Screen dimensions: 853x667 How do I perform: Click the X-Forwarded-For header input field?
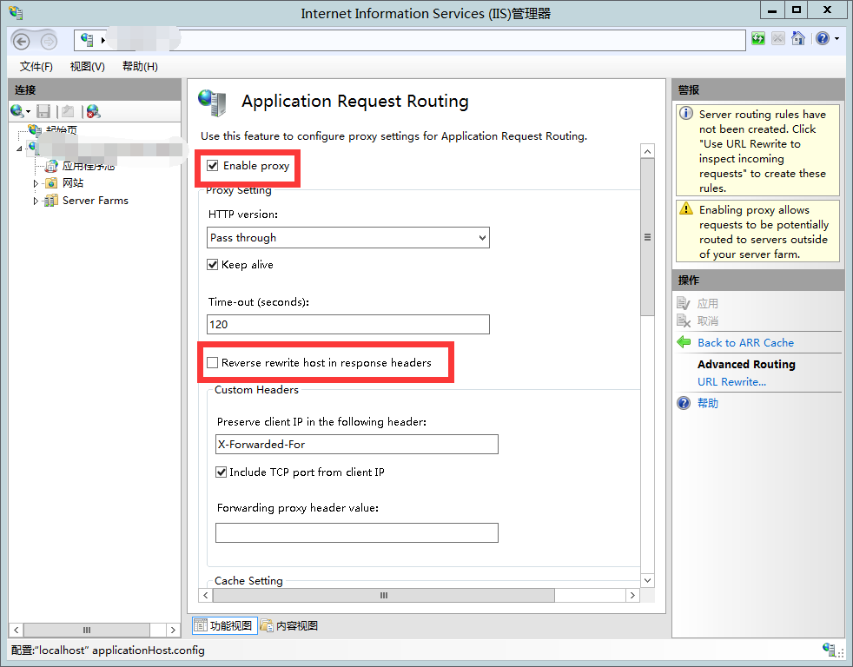coord(356,445)
